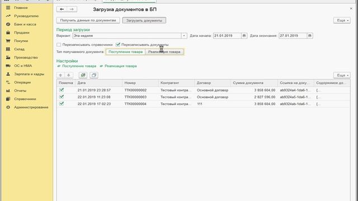Go forward with the right arrow button

[x=72, y=9]
